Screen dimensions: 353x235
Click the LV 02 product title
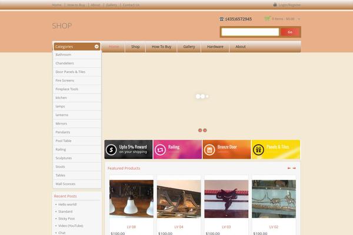coord(274,227)
